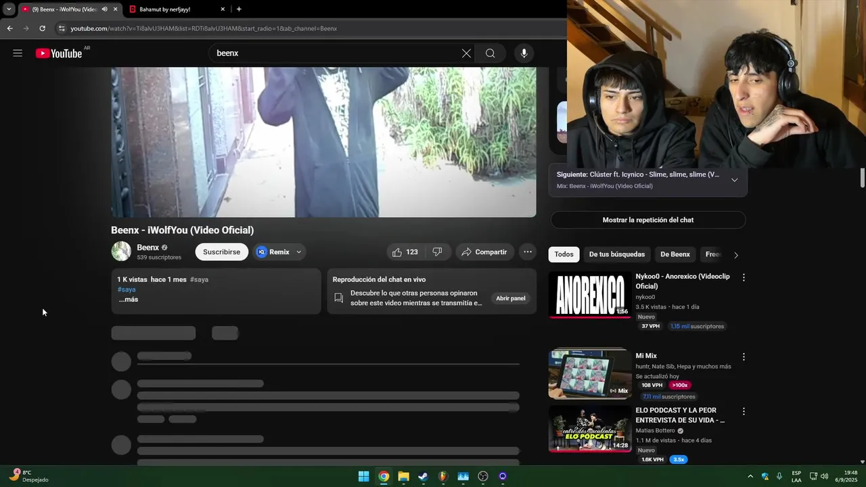This screenshot has height=487, width=866.
Task: Click the volume icon in system tray
Action: 824,476
